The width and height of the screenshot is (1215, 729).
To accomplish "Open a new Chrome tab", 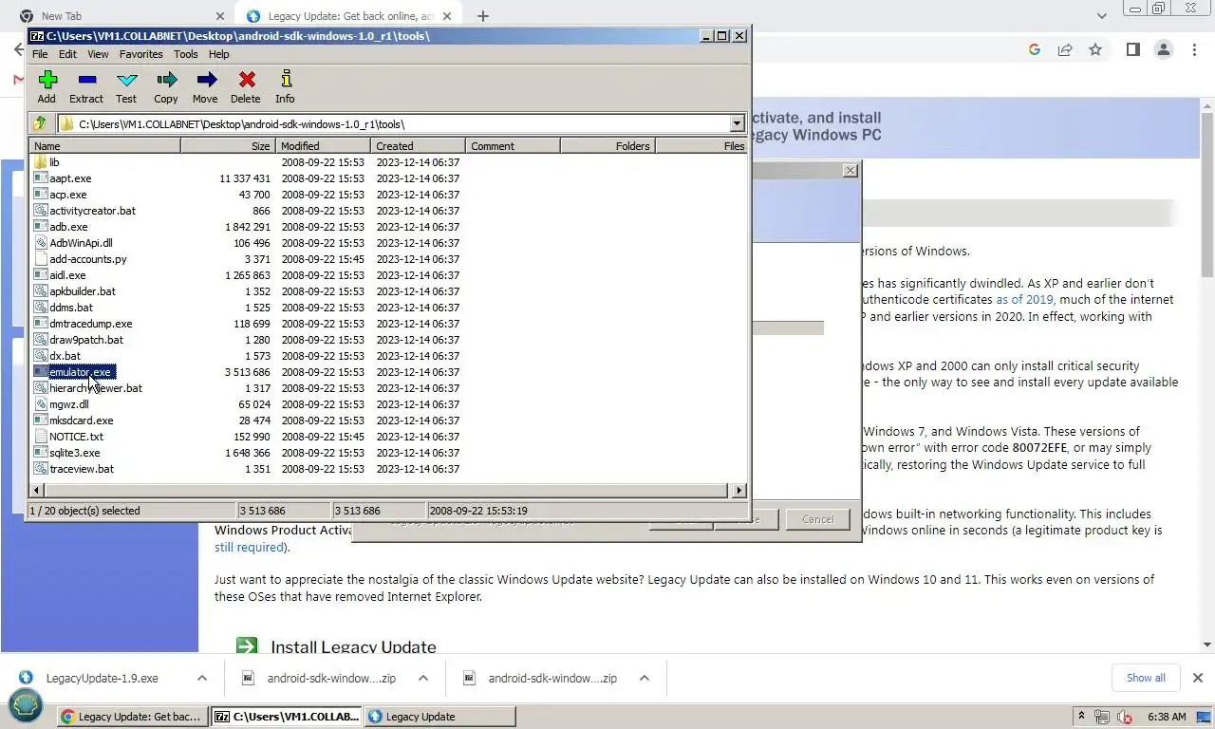I will (x=483, y=16).
